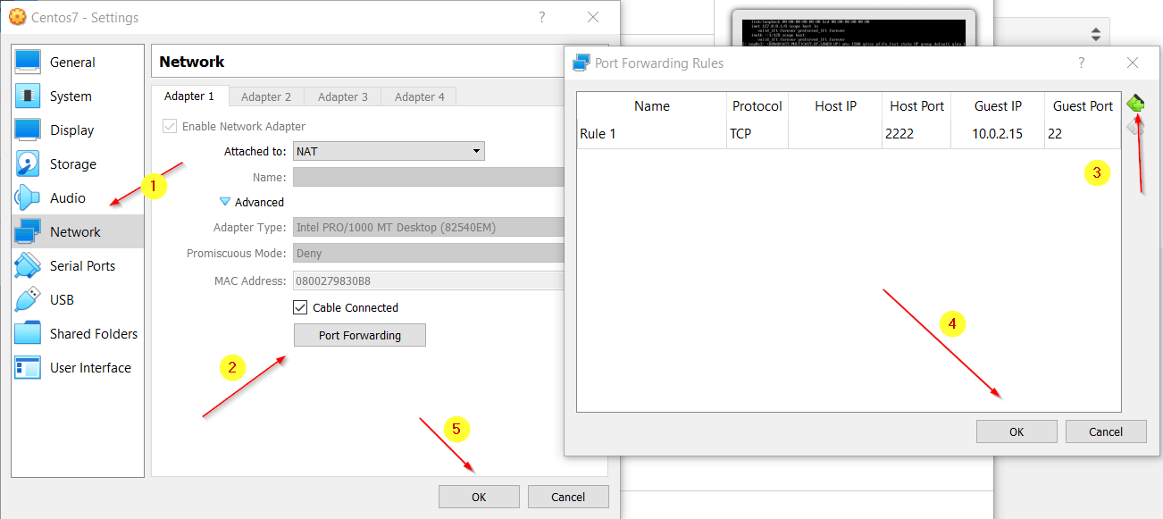The image size is (1163, 519).
Task: Switch to the Adapter 2 tab
Action: [266, 96]
